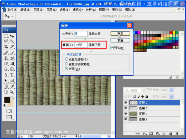Select 设置为透明 radio option
Viewport: 186px width, 139px height.
pos(67,59)
